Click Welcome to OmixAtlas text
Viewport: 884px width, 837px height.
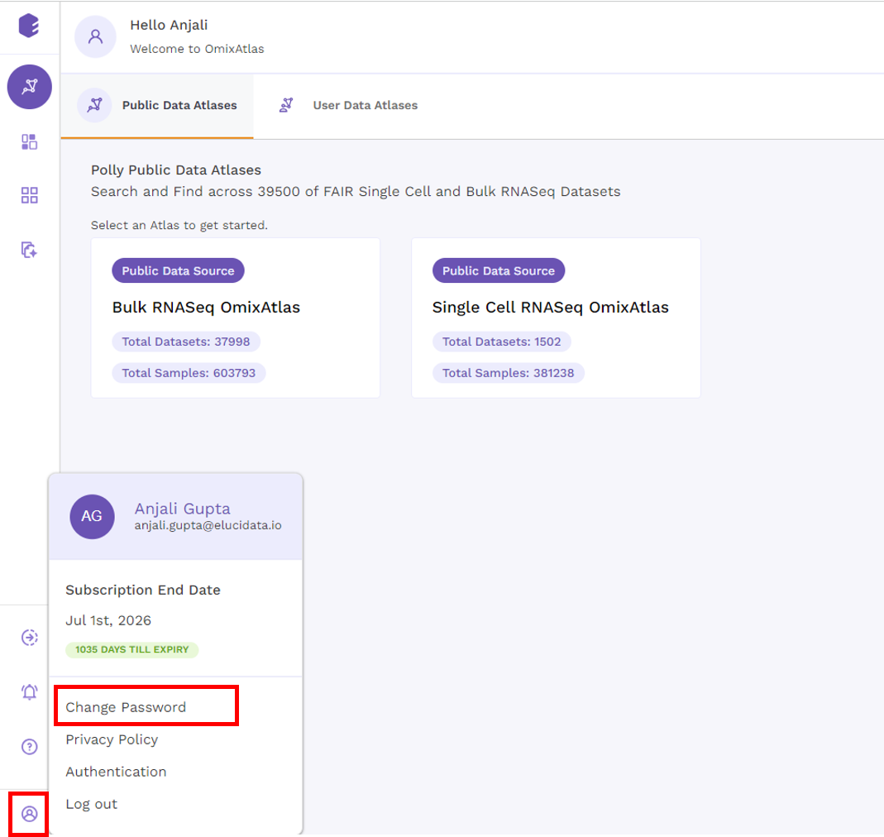197,49
